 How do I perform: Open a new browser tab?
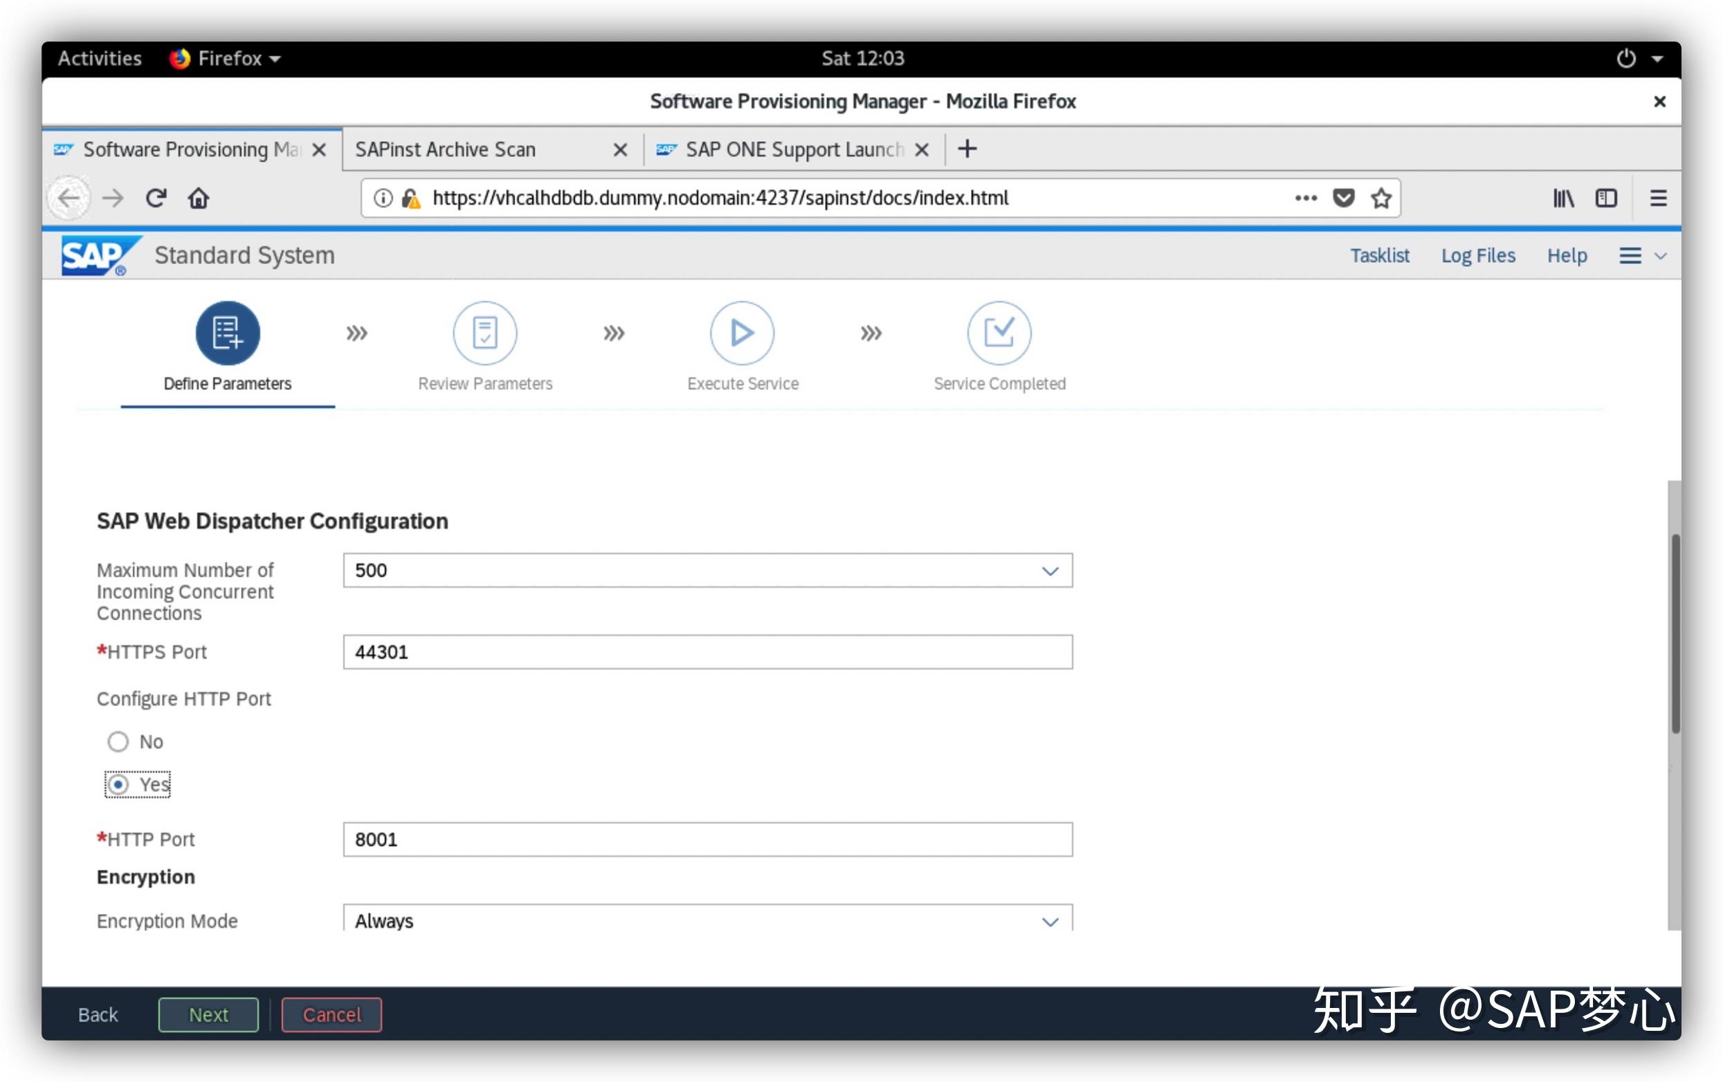[967, 149]
